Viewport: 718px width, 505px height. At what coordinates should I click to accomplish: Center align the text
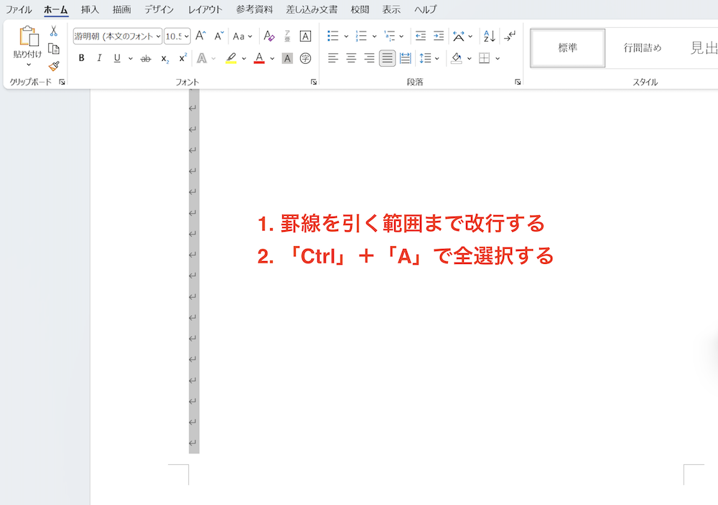pyautogui.click(x=351, y=58)
